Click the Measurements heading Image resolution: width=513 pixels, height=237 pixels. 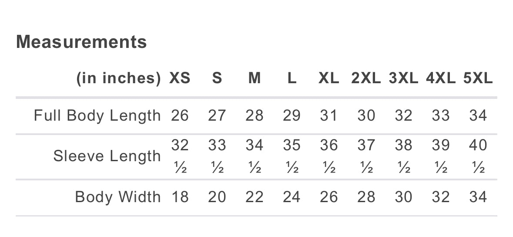coord(81,42)
